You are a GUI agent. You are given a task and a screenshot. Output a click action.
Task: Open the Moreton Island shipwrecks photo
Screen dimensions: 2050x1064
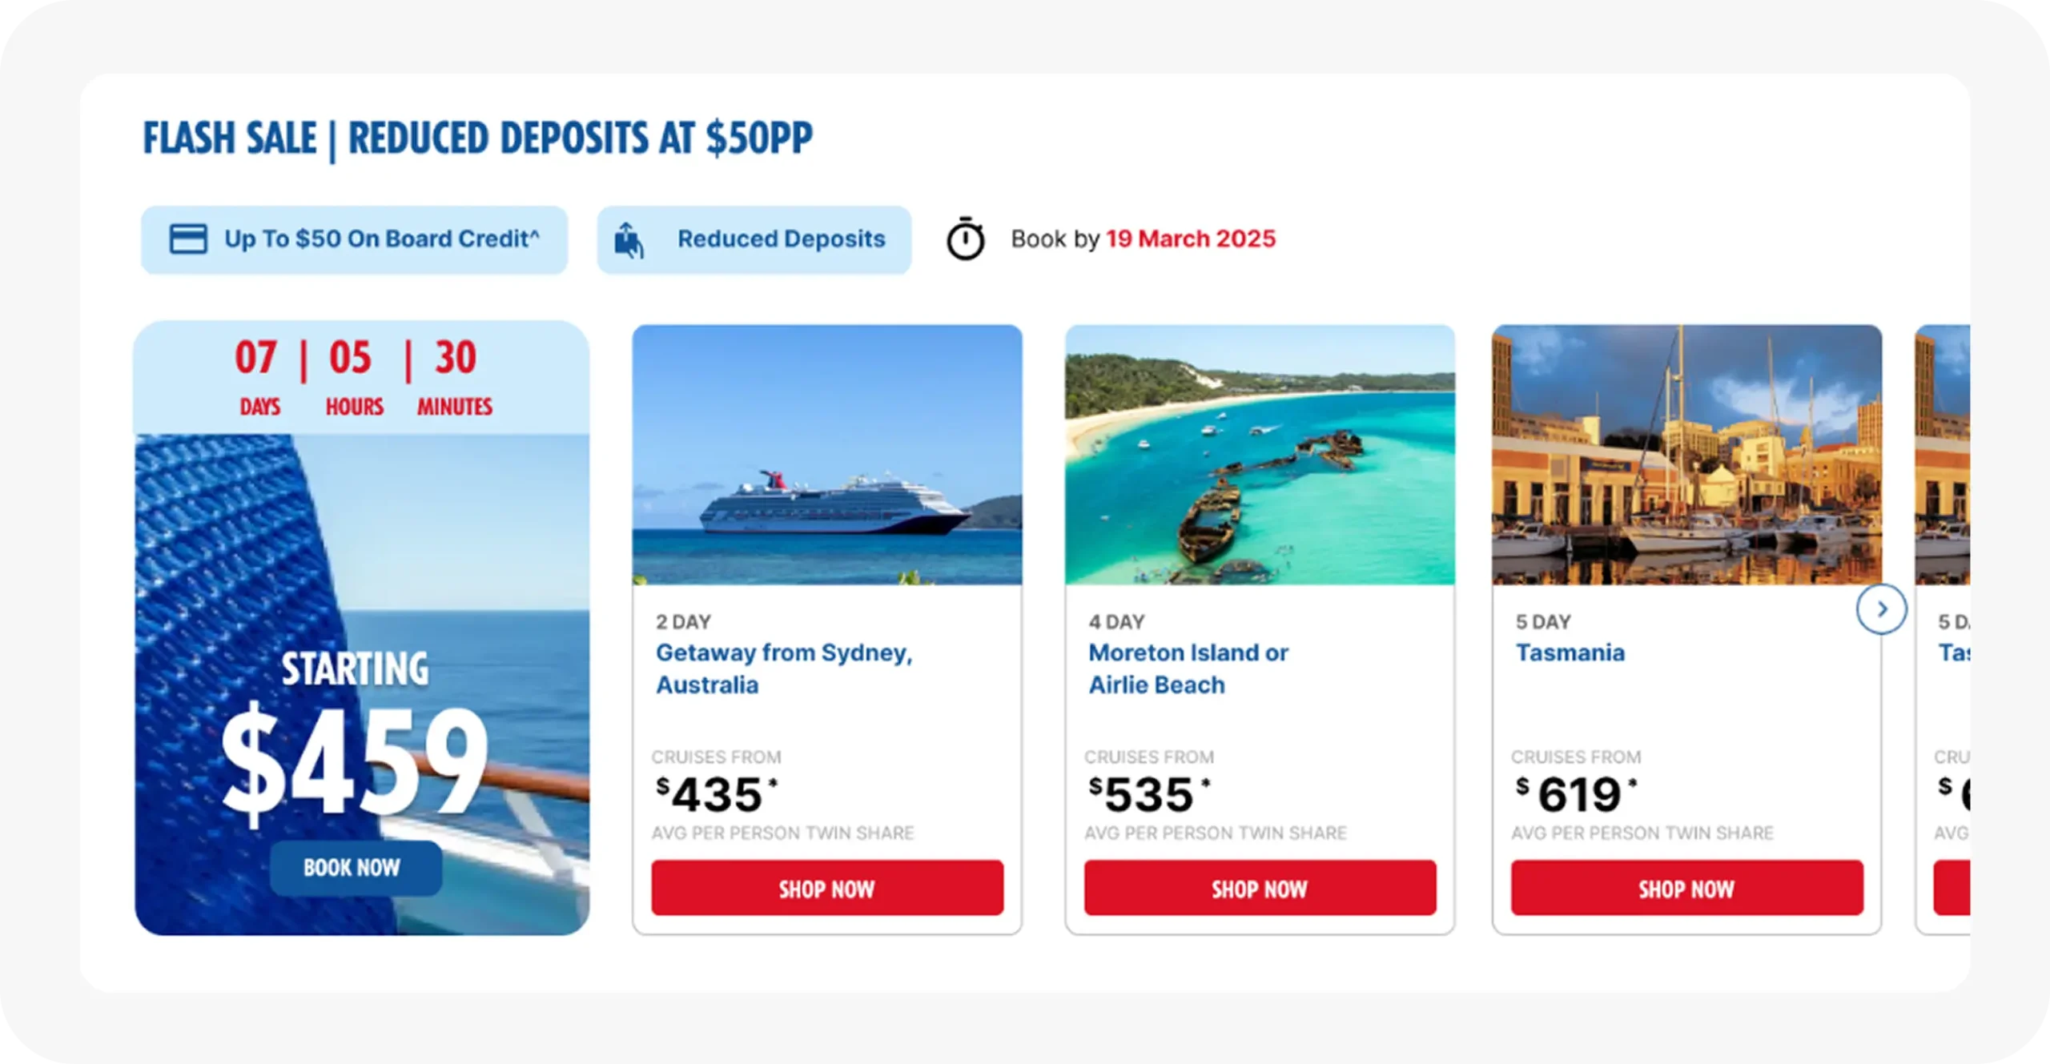[x=1260, y=455]
